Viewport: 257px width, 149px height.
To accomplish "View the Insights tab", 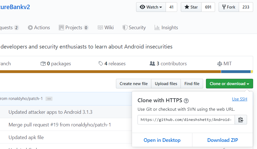I will click(166, 28).
